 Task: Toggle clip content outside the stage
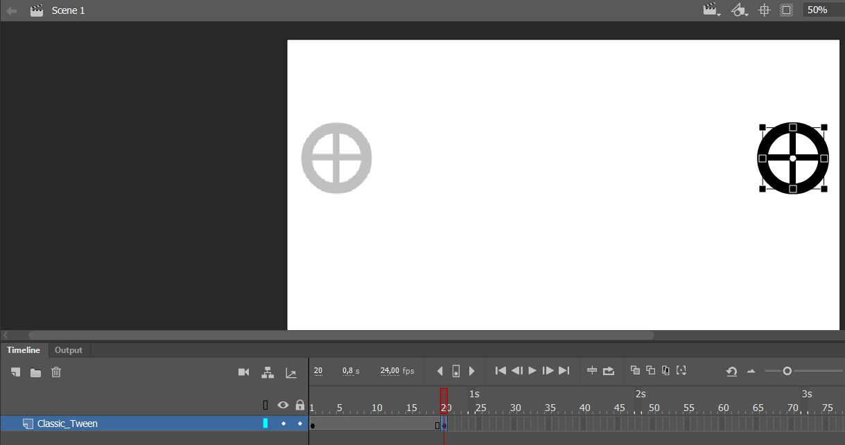pyautogui.click(x=786, y=10)
